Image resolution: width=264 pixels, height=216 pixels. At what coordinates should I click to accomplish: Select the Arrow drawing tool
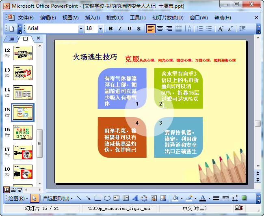[88, 198]
